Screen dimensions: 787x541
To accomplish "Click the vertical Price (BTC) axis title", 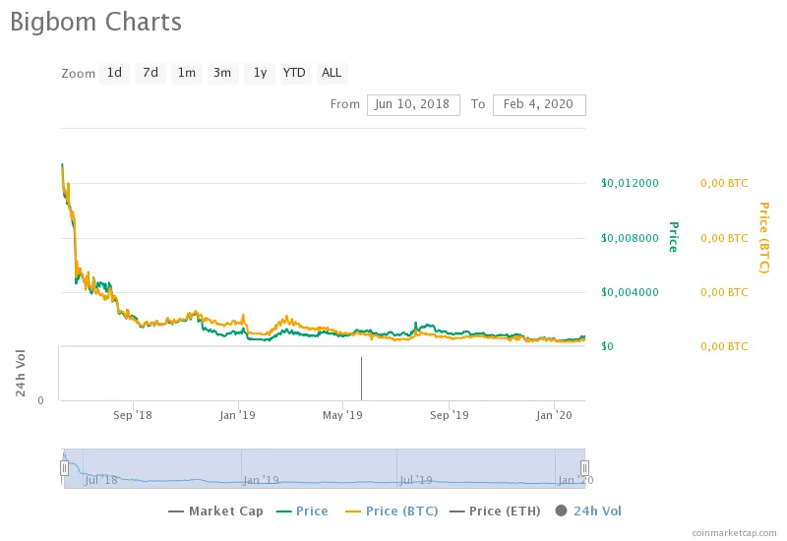I will point(764,238).
